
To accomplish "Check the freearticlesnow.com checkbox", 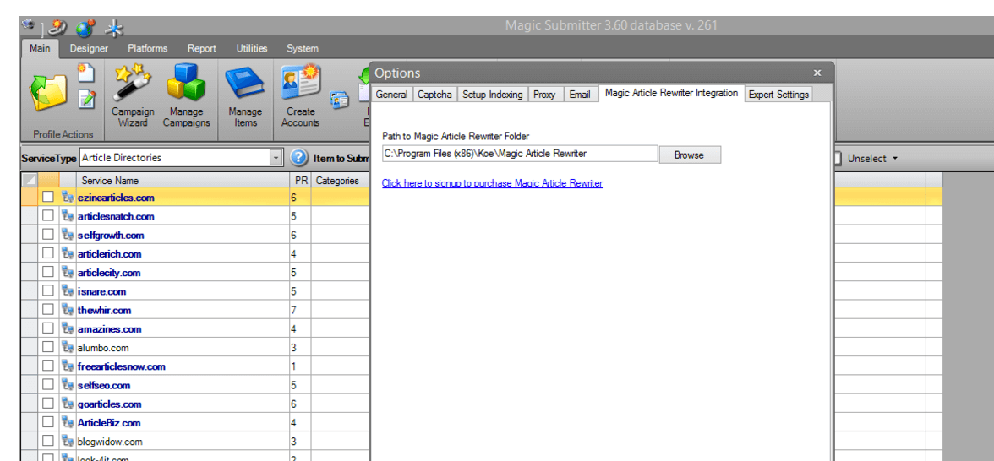I will point(48,366).
